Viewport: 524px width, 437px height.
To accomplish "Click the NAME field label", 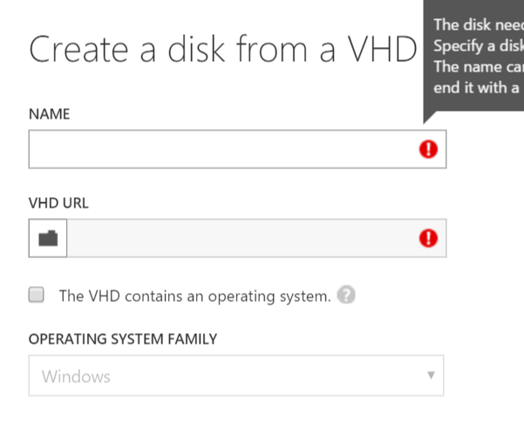I will click(x=50, y=114).
